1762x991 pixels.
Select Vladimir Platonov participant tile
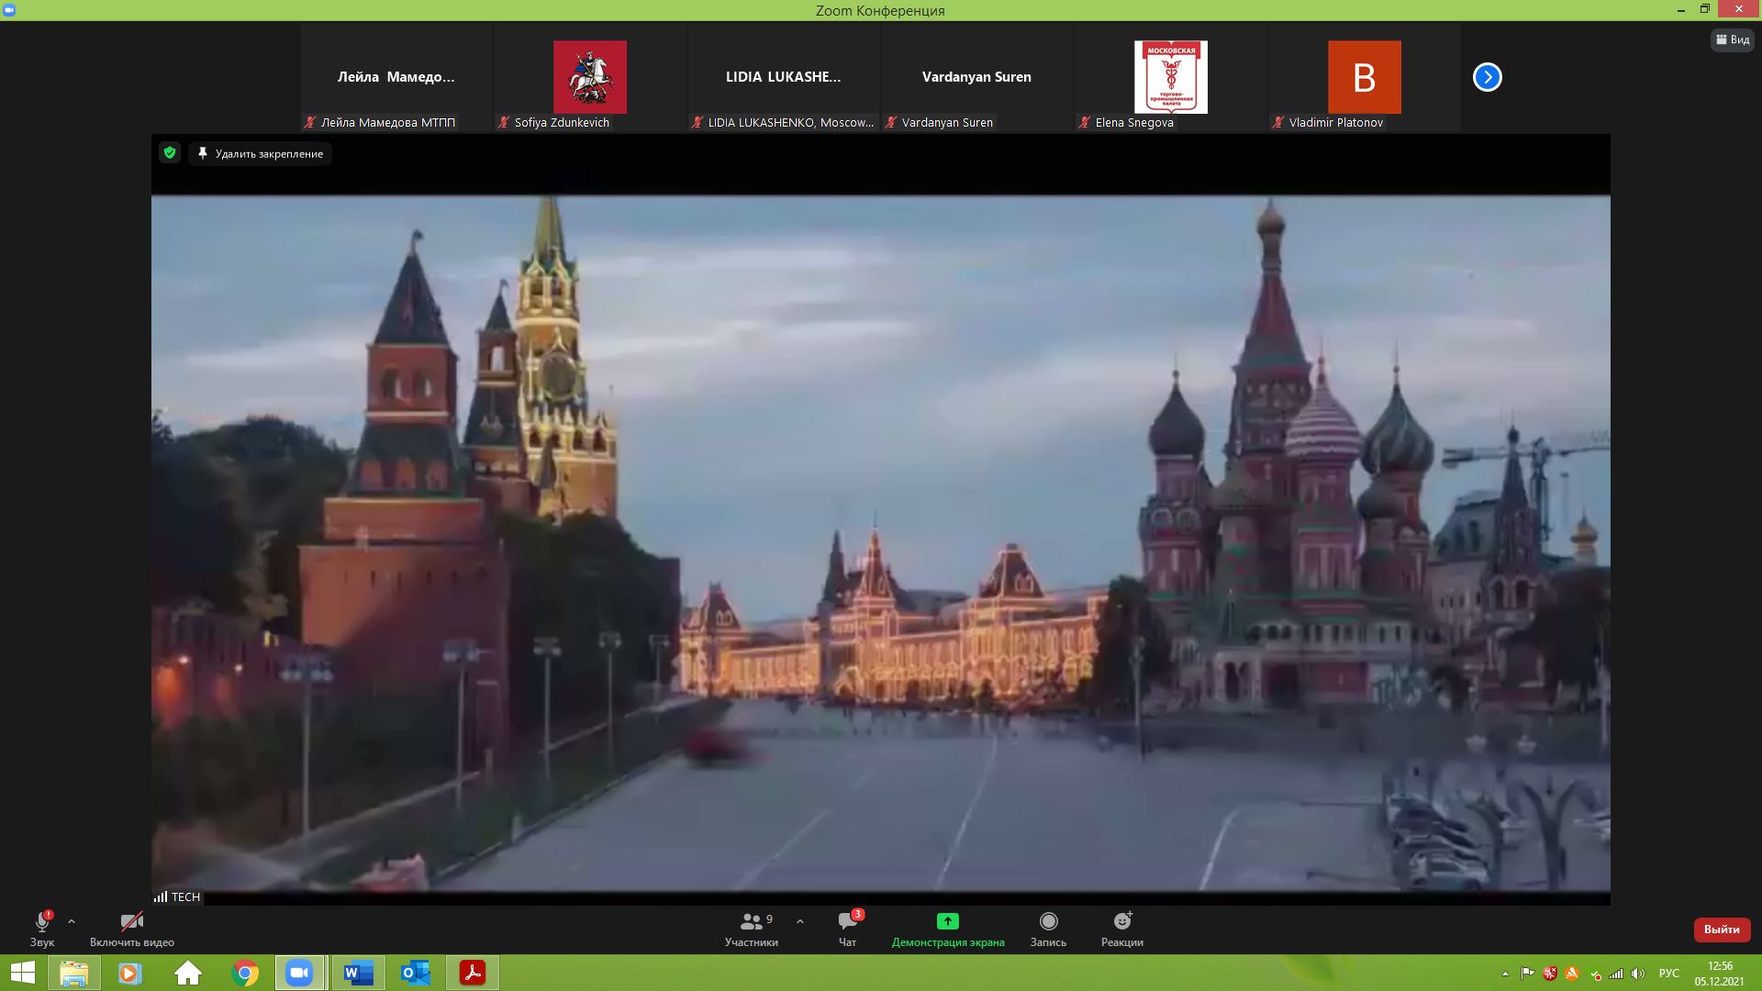(1364, 78)
